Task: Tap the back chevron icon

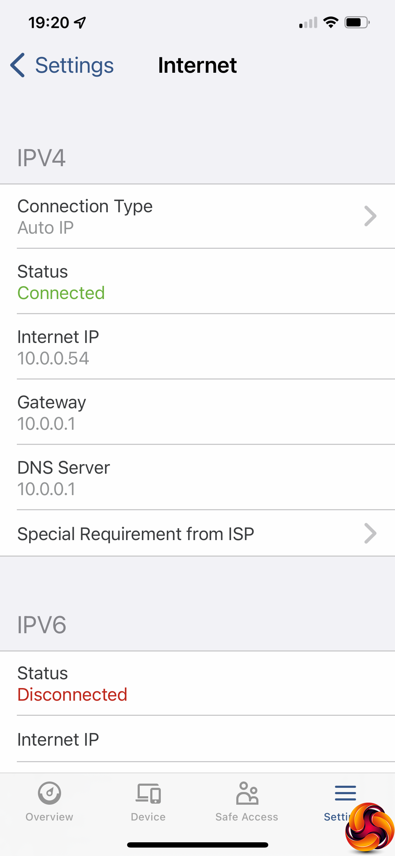Action: point(18,65)
